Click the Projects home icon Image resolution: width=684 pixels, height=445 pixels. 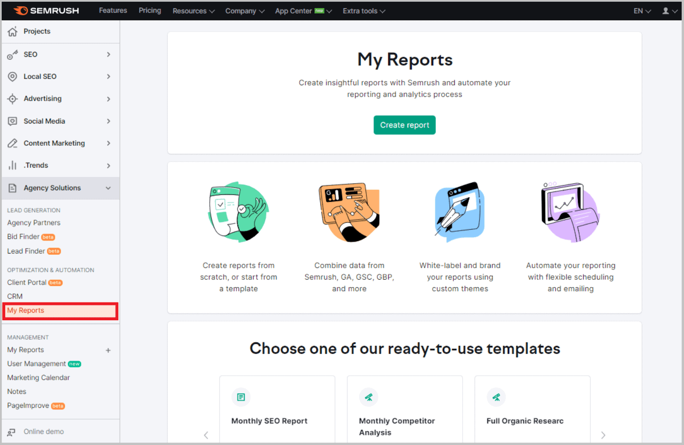[12, 31]
